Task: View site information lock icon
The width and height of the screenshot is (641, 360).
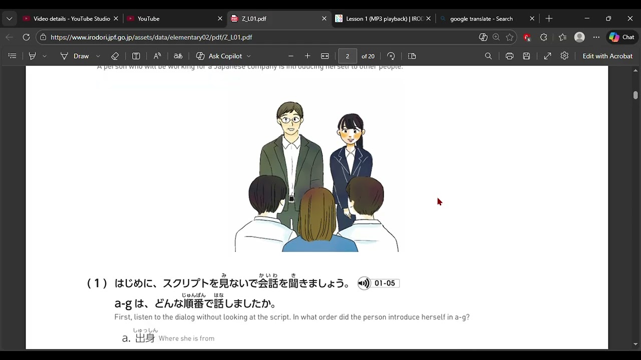Action: 43,37
